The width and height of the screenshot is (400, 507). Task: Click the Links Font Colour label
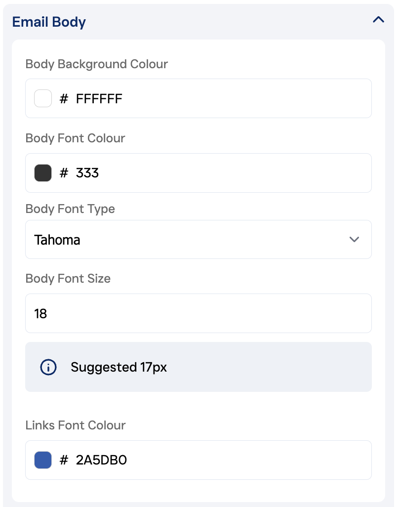click(x=76, y=425)
